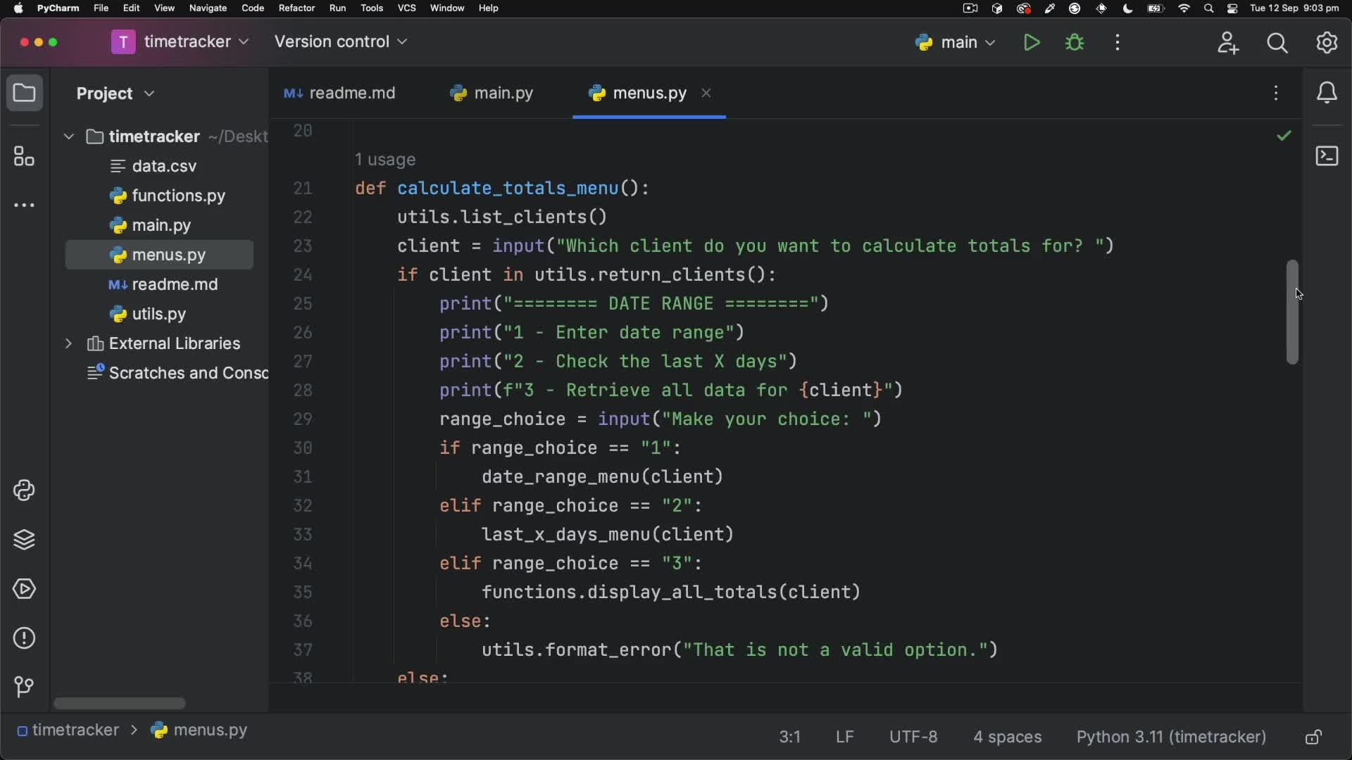Open the Python Console tool window
This screenshot has height=760, width=1352.
coord(24,490)
